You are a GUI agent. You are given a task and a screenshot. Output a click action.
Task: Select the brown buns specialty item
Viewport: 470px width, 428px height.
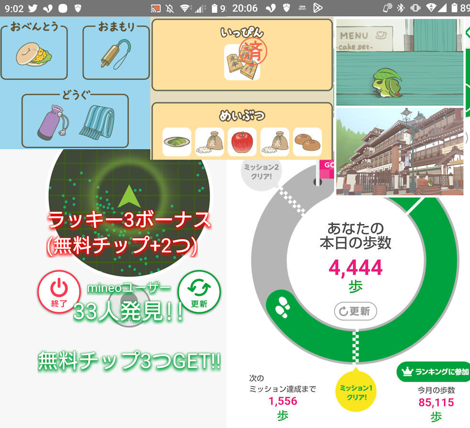coord(307,142)
